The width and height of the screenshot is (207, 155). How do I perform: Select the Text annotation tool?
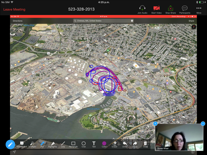tap(94, 144)
